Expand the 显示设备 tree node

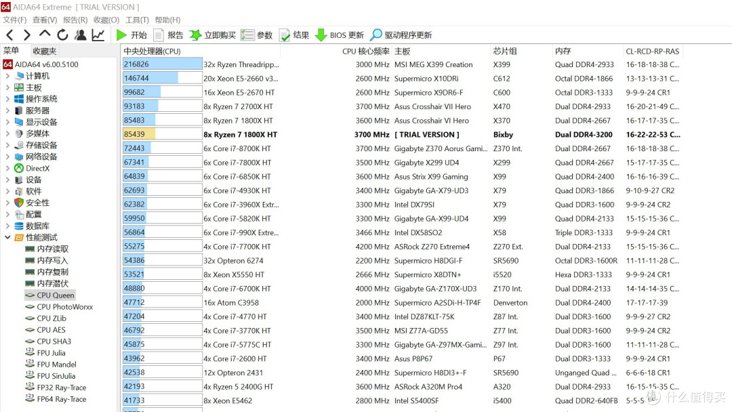click(7, 122)
